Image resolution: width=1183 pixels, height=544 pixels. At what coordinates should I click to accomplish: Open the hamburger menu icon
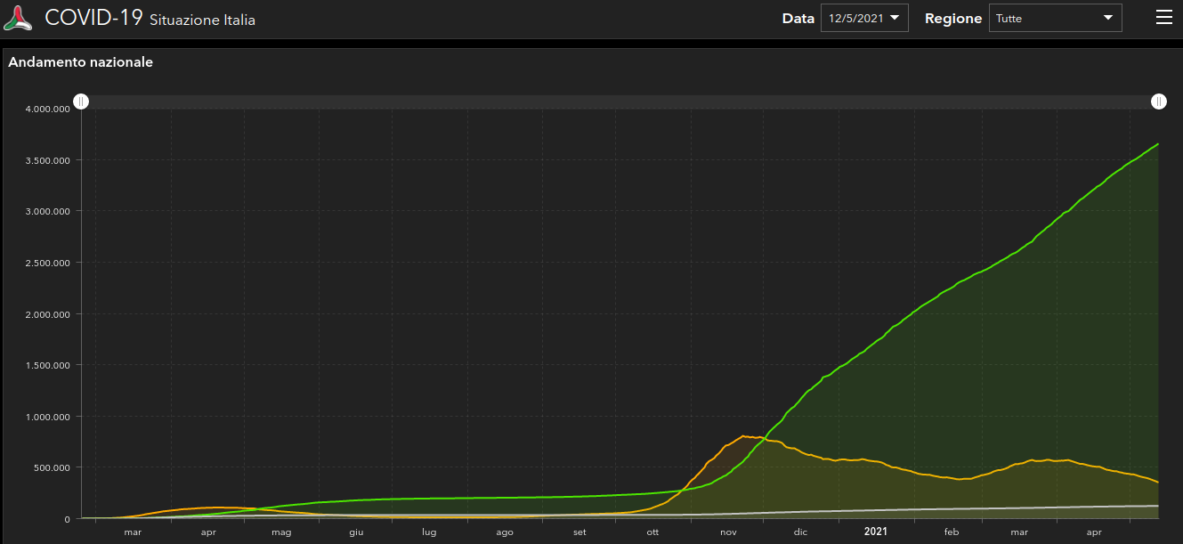pos(1163,18)
